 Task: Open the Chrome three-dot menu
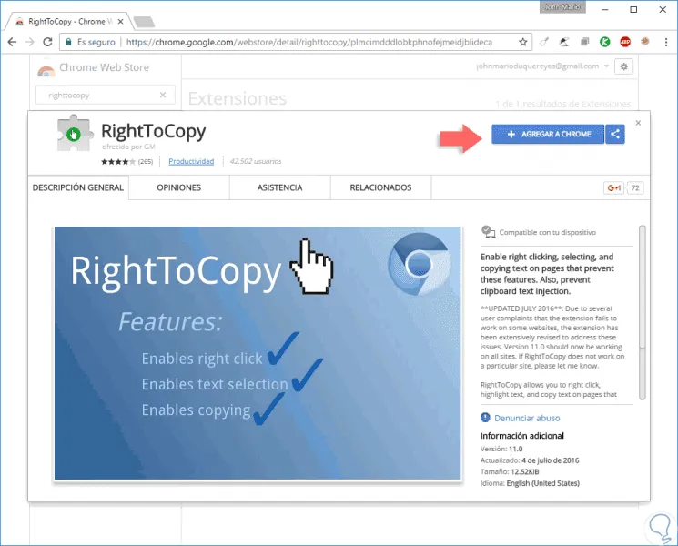tap(666, 42)
